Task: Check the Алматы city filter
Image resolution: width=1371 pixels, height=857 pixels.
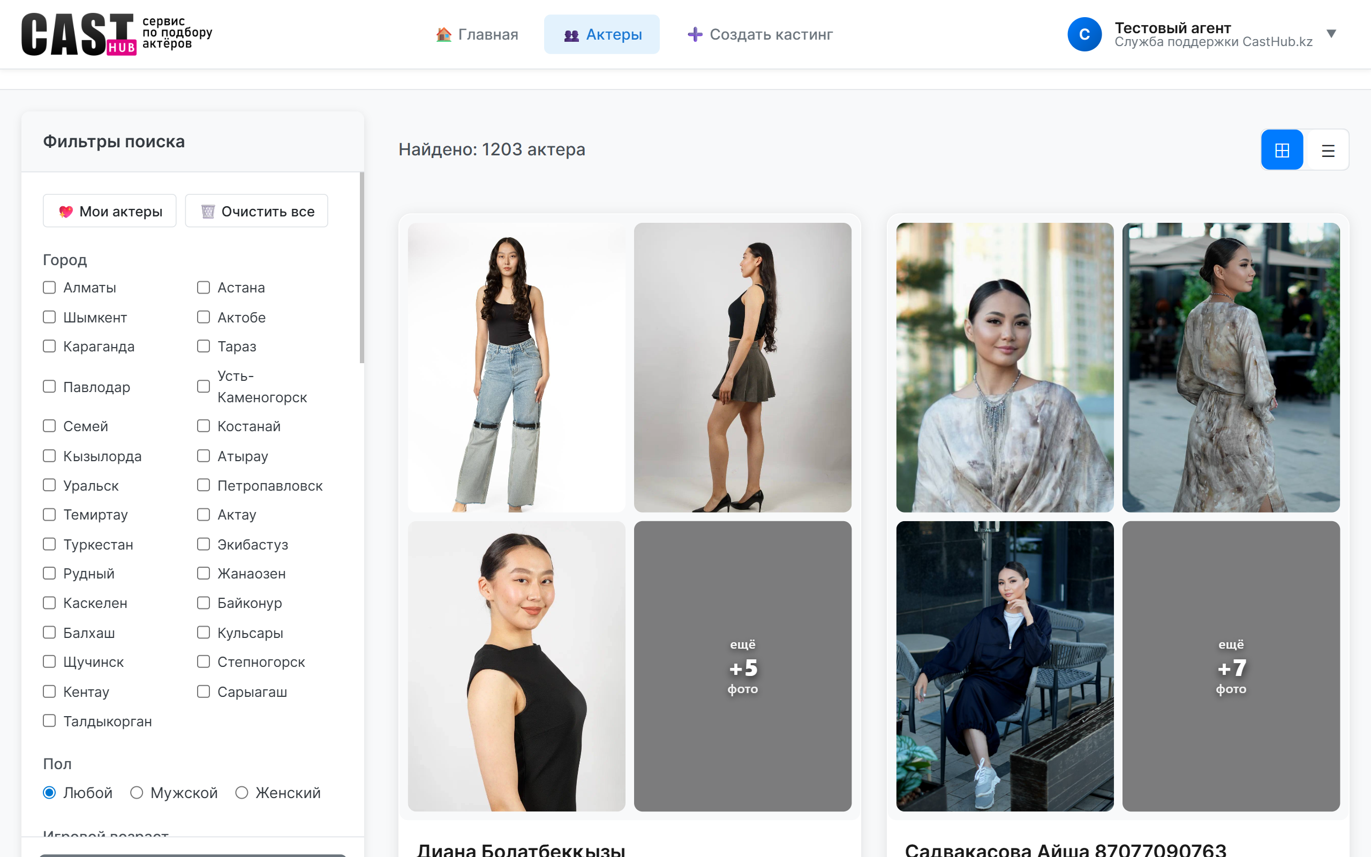Action: tap(49, 288)
